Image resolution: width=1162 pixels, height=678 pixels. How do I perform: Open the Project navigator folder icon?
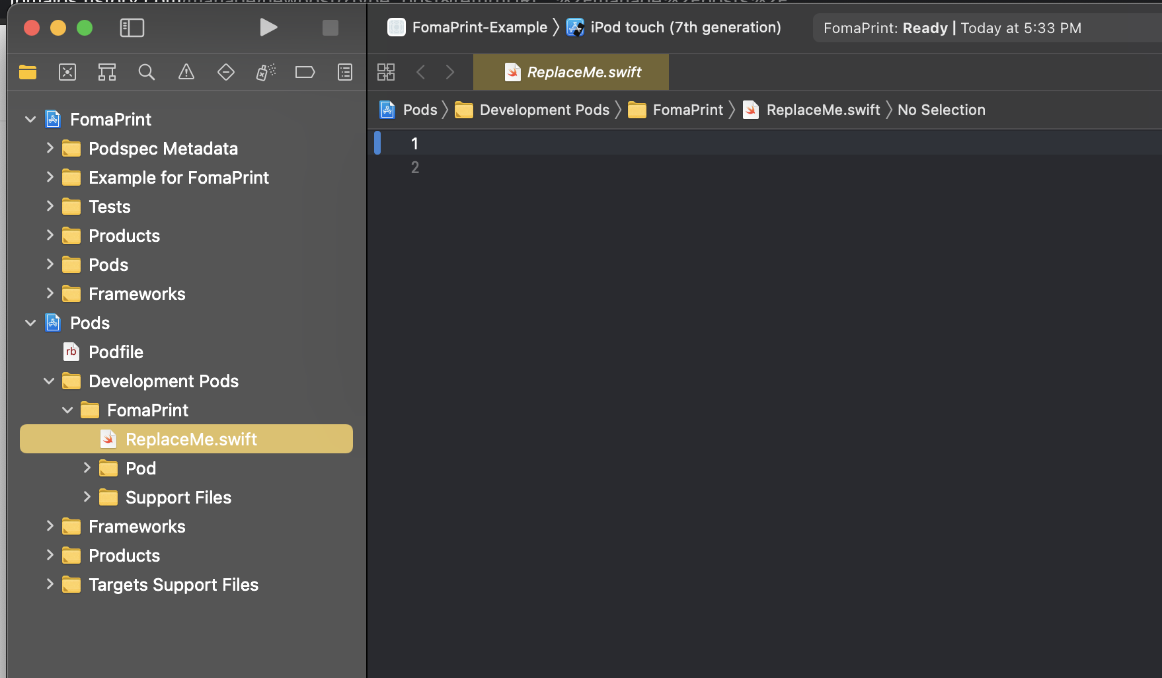point(28,72)
